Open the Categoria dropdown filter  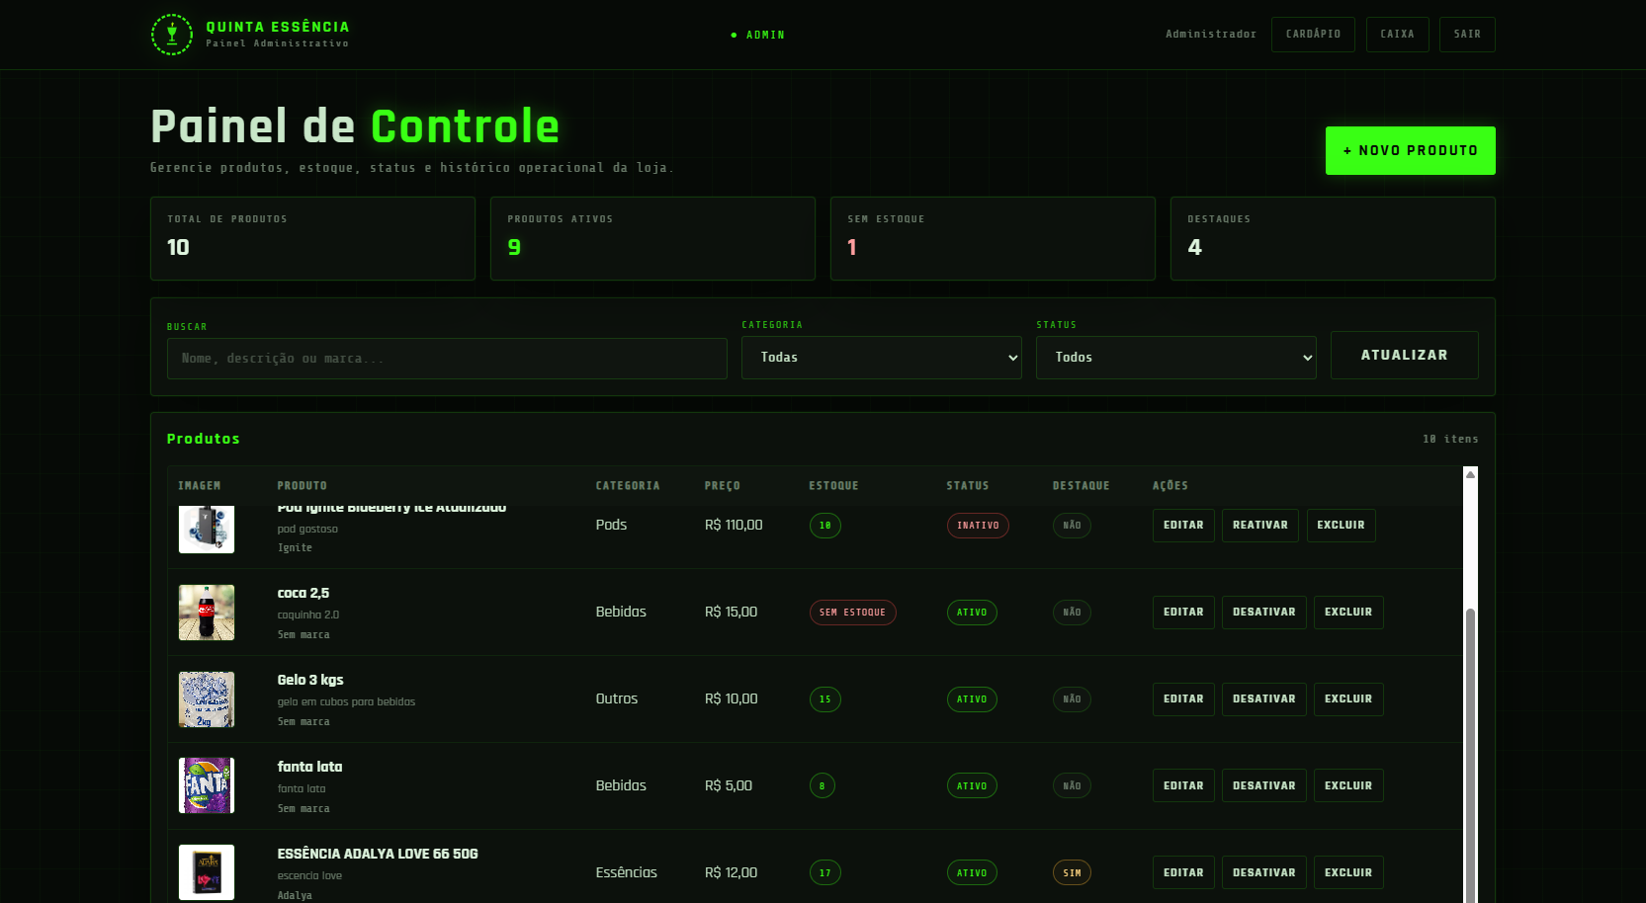coord(881,358)
